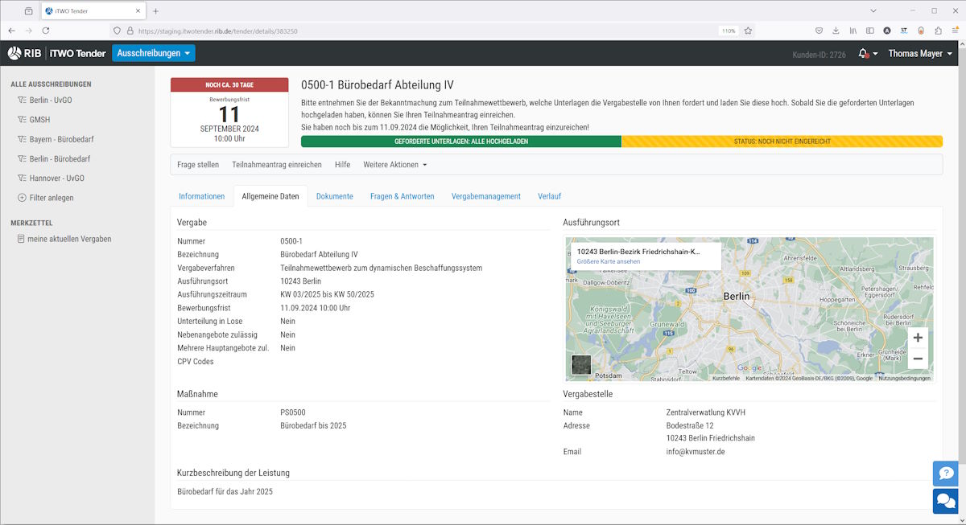Screen dimensions: 966x525
Task: Click the shield tracking protection icon
Action: click(x=117, y=31)
